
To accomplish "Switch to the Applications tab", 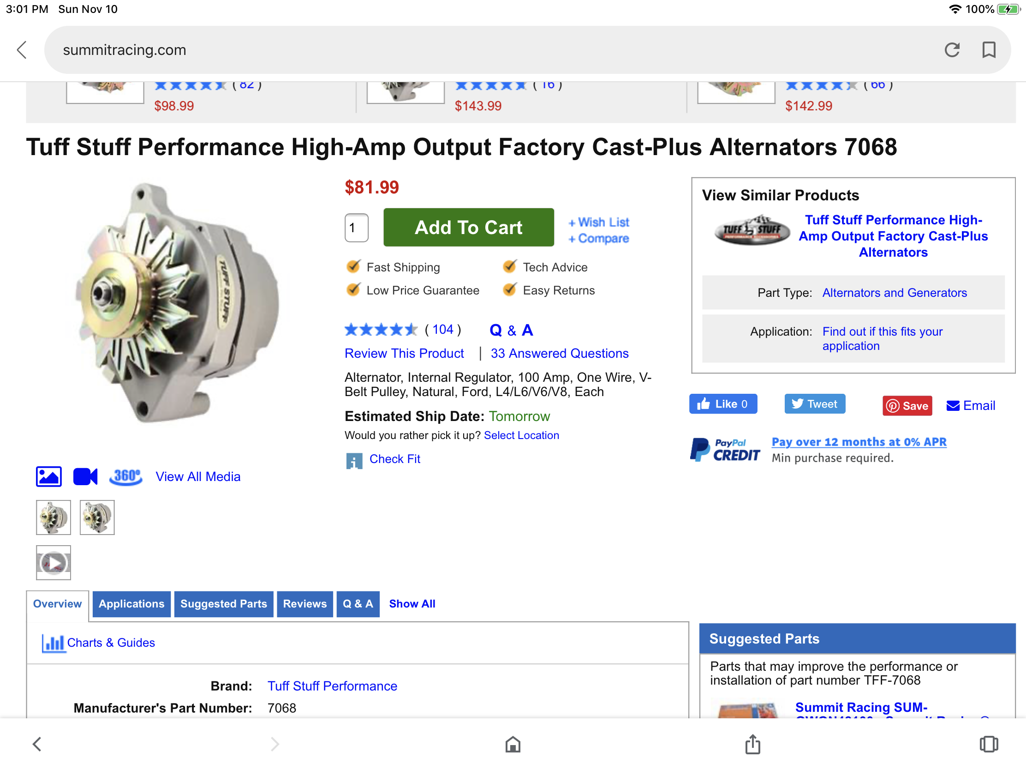I will point(131,604).
